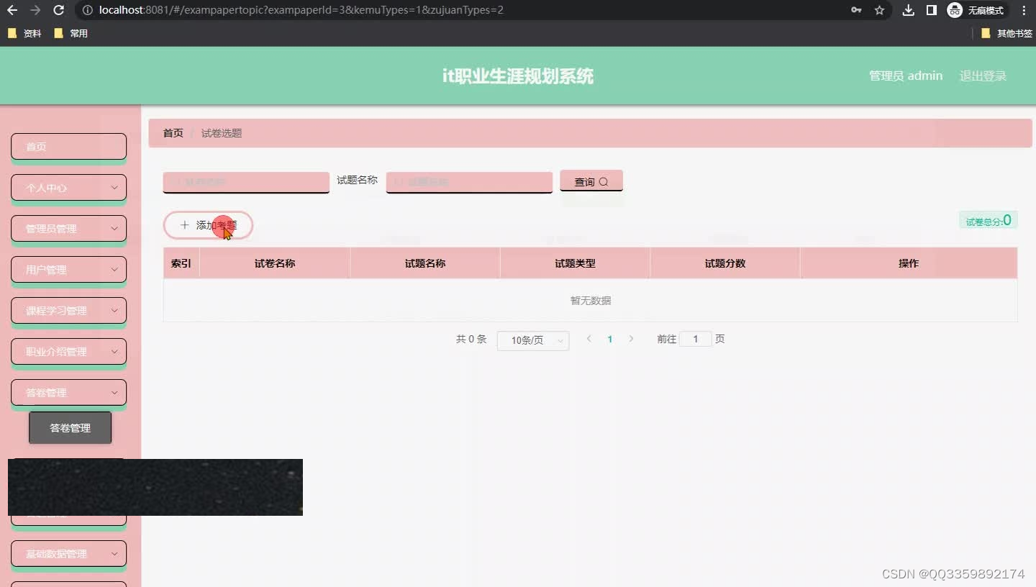Expand the 职业介绍管理 sidebar menu
This screenshot has width=1036, height=587.
click(x=68, y=352)
